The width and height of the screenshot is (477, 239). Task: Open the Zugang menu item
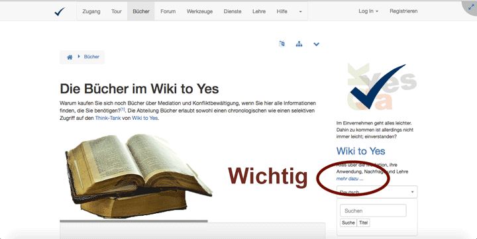click(x=91, y=11)
